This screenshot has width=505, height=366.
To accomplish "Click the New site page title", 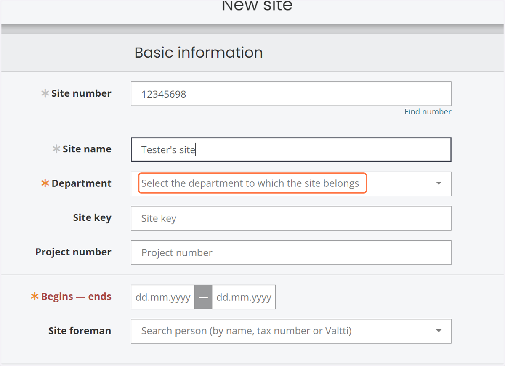I will 257,6.
